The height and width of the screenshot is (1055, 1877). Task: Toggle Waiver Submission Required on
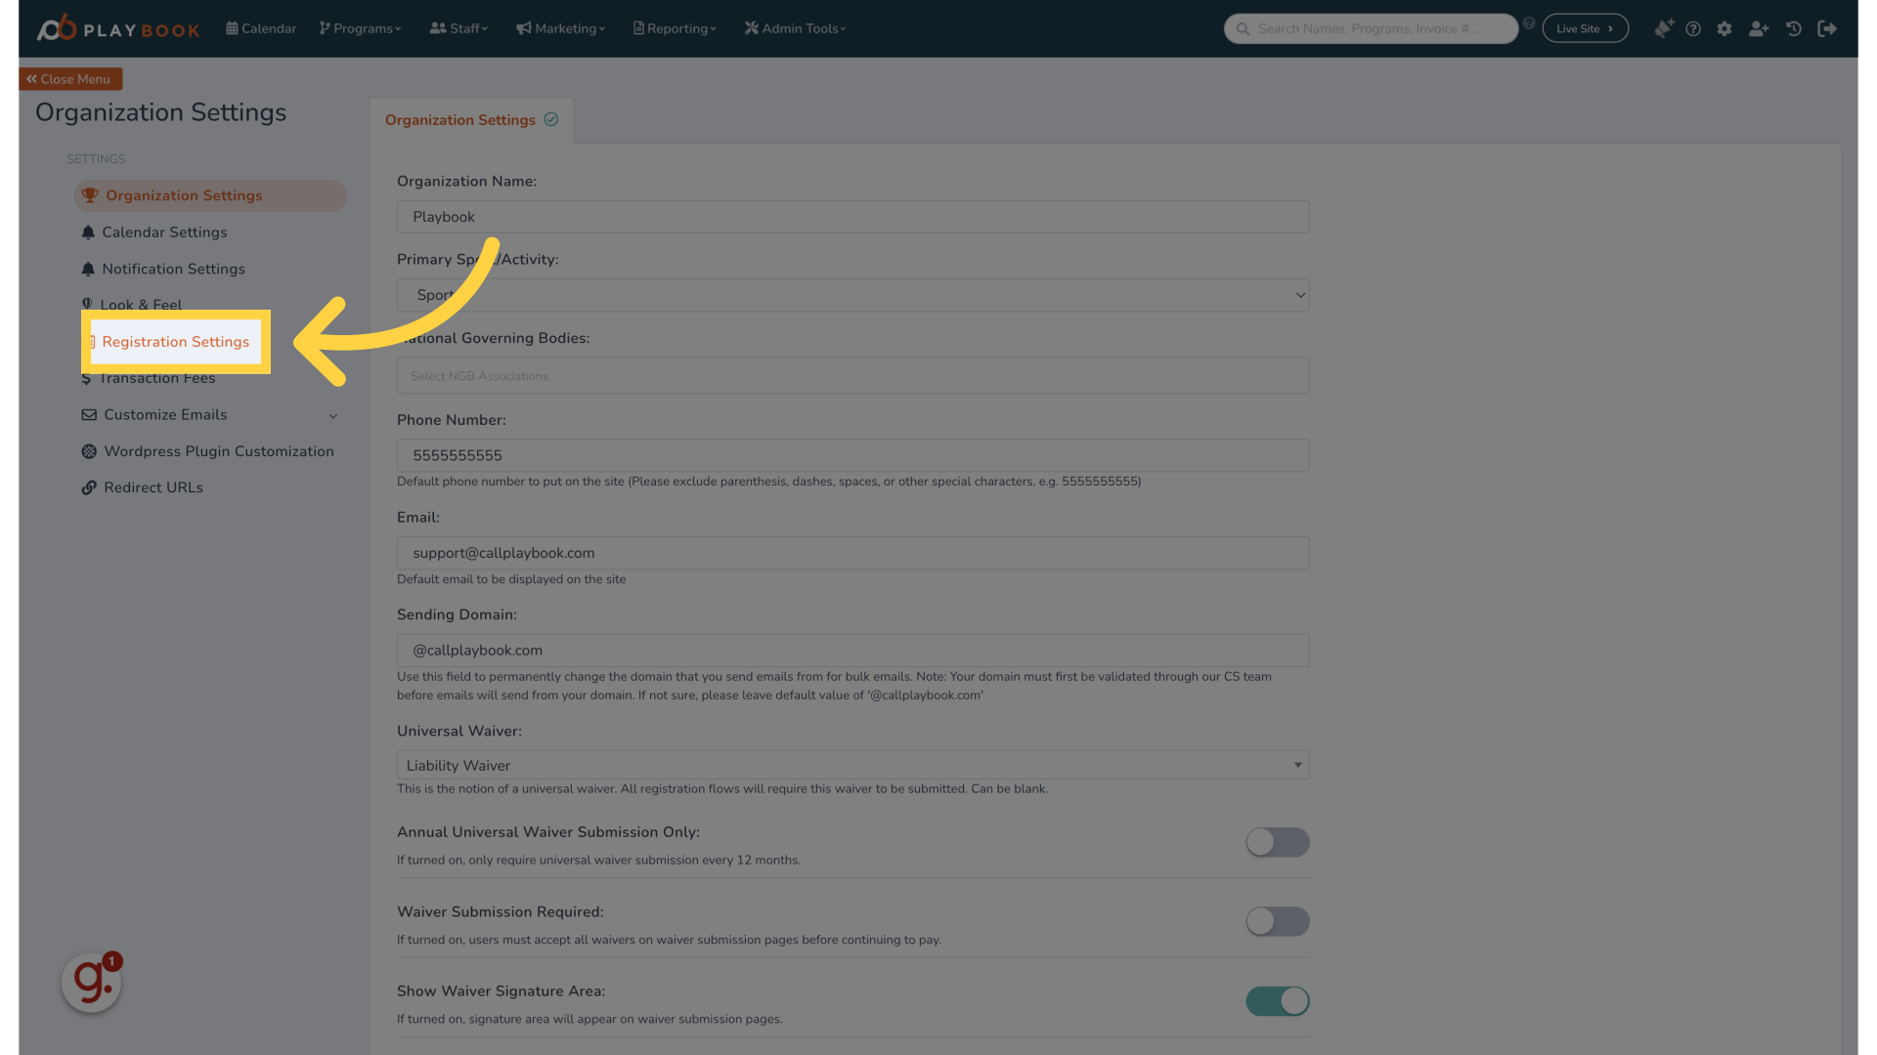(1276, 921)
